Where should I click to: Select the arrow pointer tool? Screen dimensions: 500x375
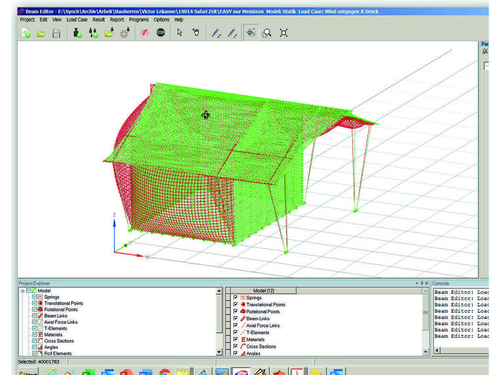(x=180, y=33)
